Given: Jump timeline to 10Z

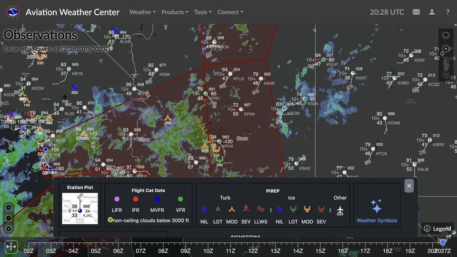Looking at the screenshot, I should click(x=208, y=251).
